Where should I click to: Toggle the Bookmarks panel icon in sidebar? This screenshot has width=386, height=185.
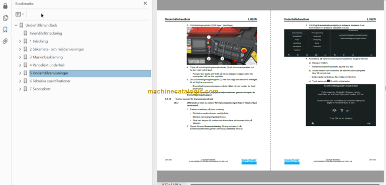pyautogui.click(x=5, y=30)
